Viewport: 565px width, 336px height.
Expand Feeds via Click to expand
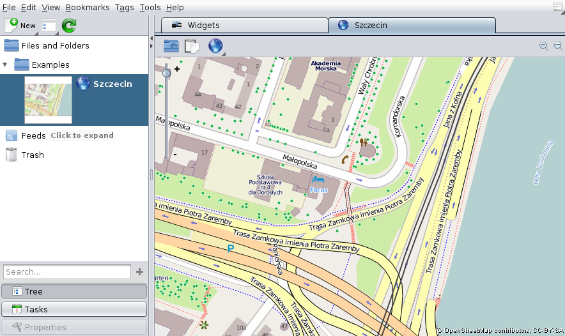[82, 135]
